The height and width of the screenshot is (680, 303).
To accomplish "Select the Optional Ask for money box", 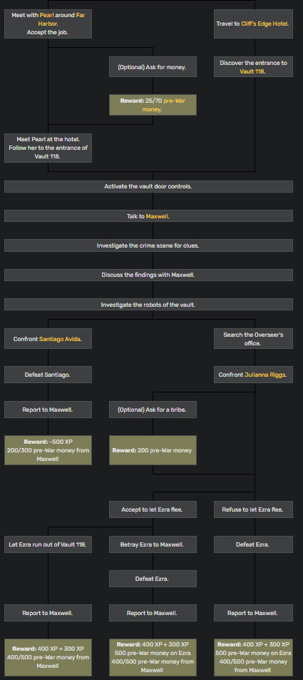I will tap(153, 67).
